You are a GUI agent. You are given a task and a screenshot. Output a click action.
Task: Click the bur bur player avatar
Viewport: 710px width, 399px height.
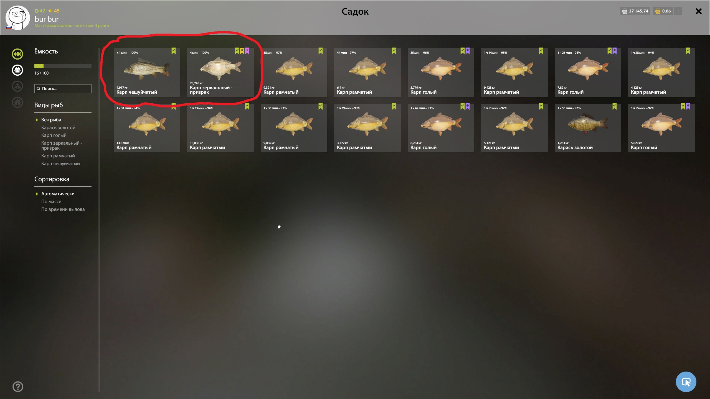click(x=18, y=18)
